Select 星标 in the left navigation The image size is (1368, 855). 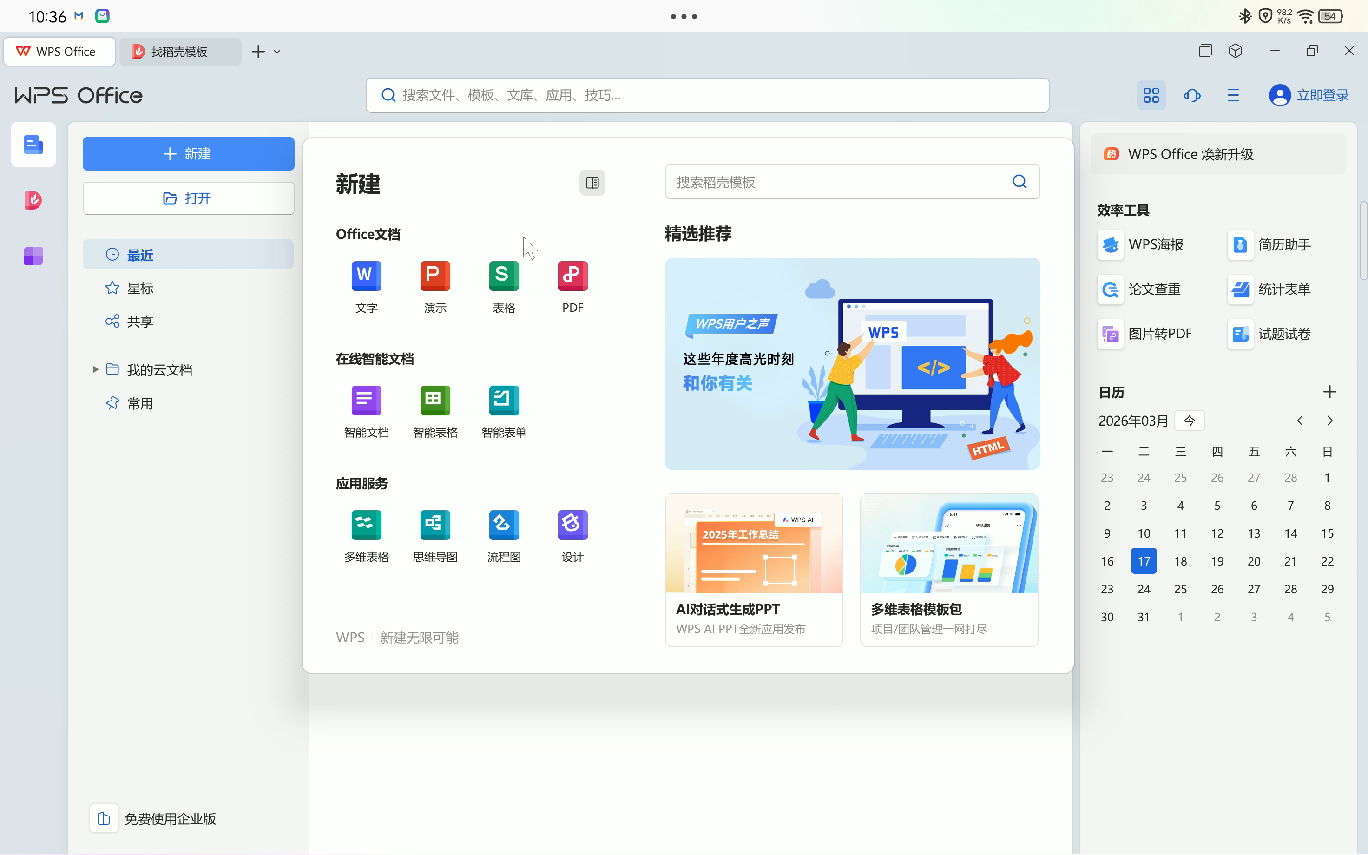139,289
